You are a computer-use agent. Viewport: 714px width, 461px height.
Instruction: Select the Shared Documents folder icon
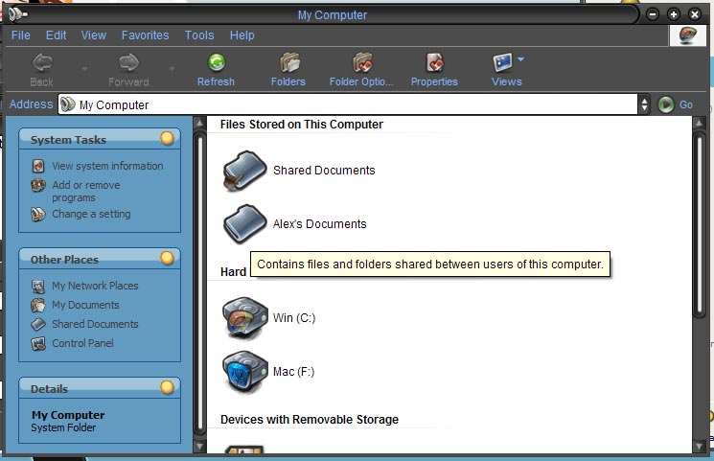[x=244, y=171]
